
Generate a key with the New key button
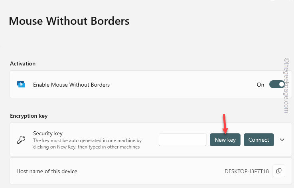click(x=225, y=140)
